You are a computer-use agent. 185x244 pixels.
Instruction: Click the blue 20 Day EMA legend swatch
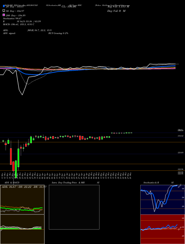(x=4, y=6)
